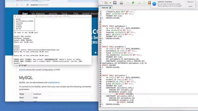The width and height of the screenshot is (198, 111).
Task: Click the white carousel dot on MAMP banner
Action: tap(96, 53)
